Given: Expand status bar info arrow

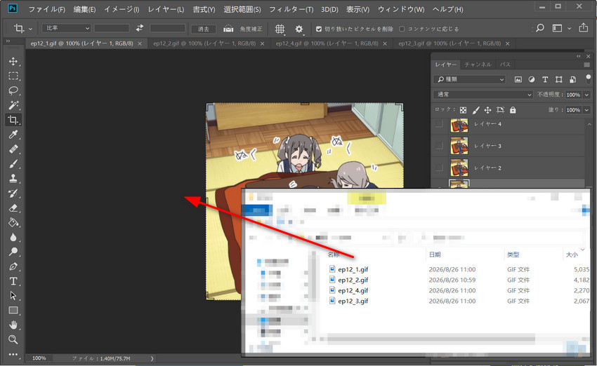Looking at the screenshot, I should (152, 358).
